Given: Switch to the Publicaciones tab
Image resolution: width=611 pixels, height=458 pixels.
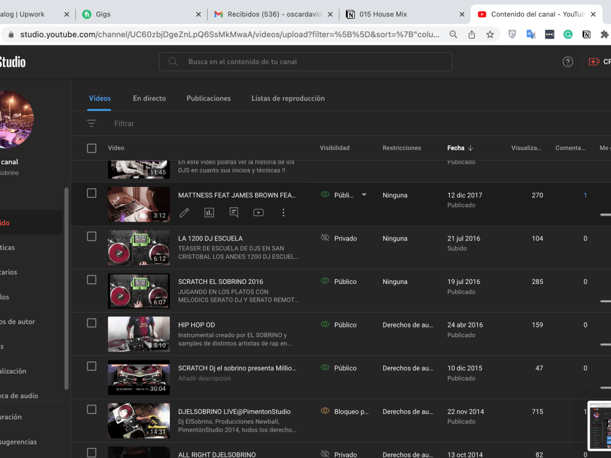Looking at the screenshot, I should click(208, 98).
